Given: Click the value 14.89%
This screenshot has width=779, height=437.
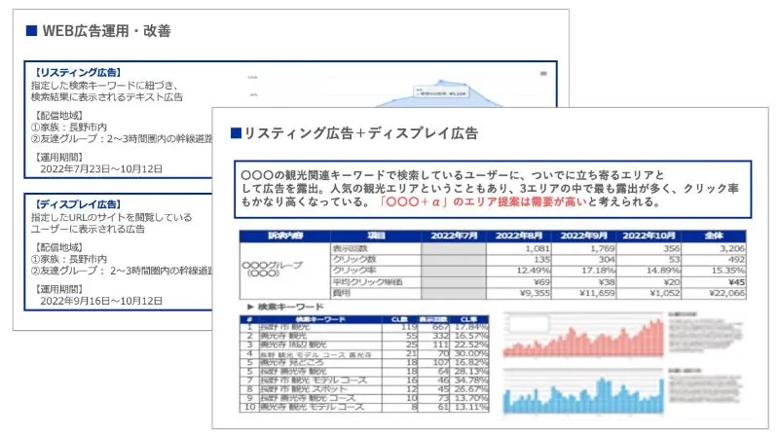Looking at the screenshot, I should point(663,271).
